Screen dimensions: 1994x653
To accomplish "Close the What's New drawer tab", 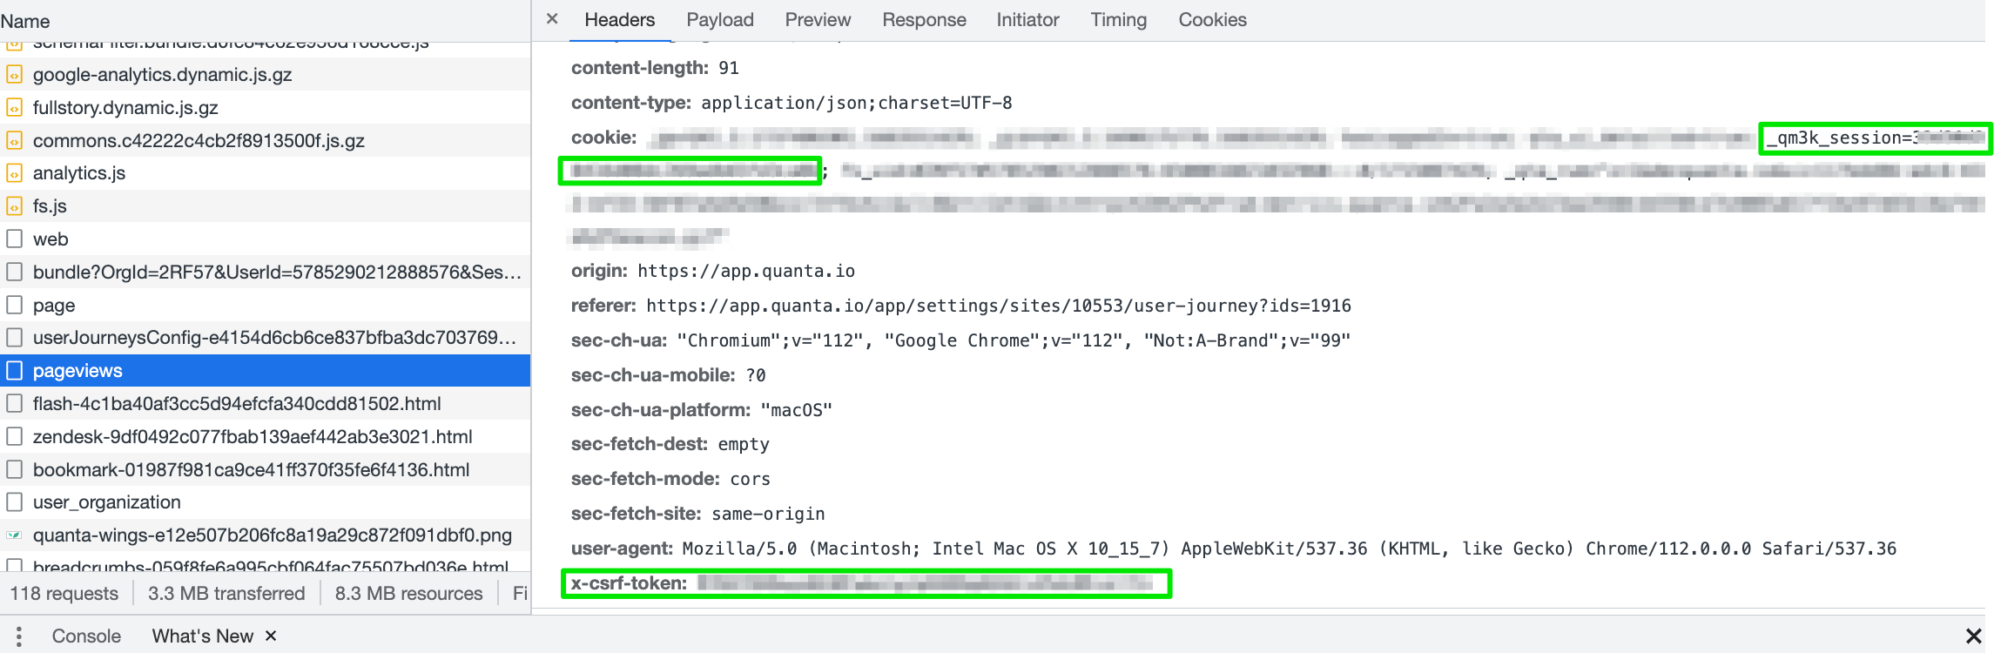I will tap(271, 636).
